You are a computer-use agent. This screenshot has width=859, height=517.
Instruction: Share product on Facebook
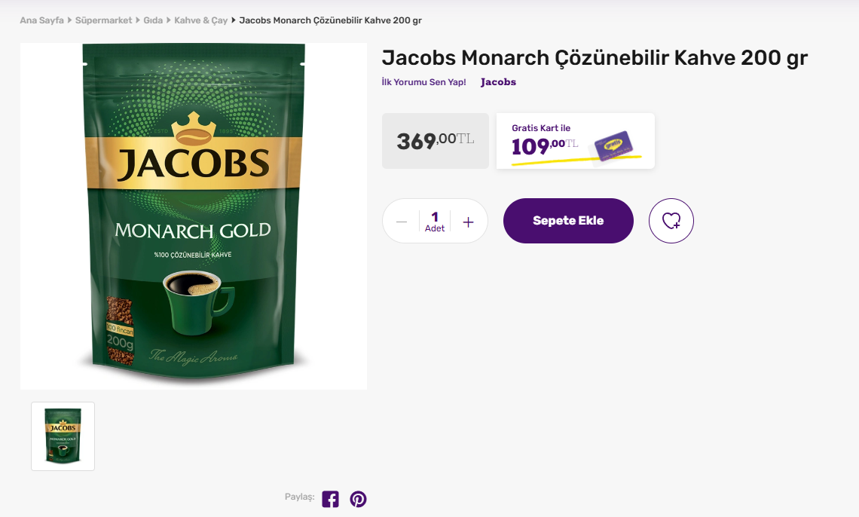pos(330,499)
